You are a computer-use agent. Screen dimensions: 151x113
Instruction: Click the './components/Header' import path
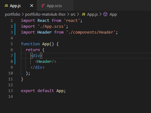point(91,32)
